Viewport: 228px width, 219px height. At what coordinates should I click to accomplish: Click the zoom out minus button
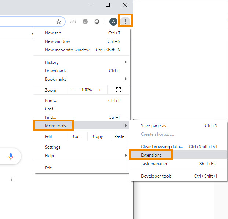pyautogui.click(x=73, y=90)
